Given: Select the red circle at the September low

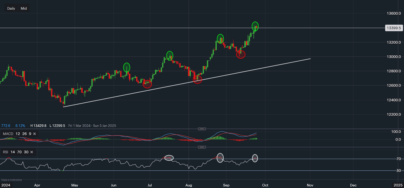Looking at the screenshot, I should pos(241,54).
